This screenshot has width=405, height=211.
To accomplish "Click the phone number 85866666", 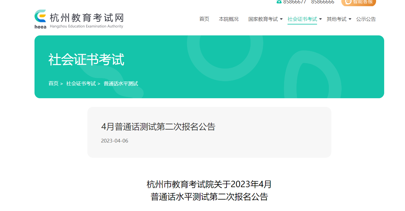I will [x=323, y=2].
